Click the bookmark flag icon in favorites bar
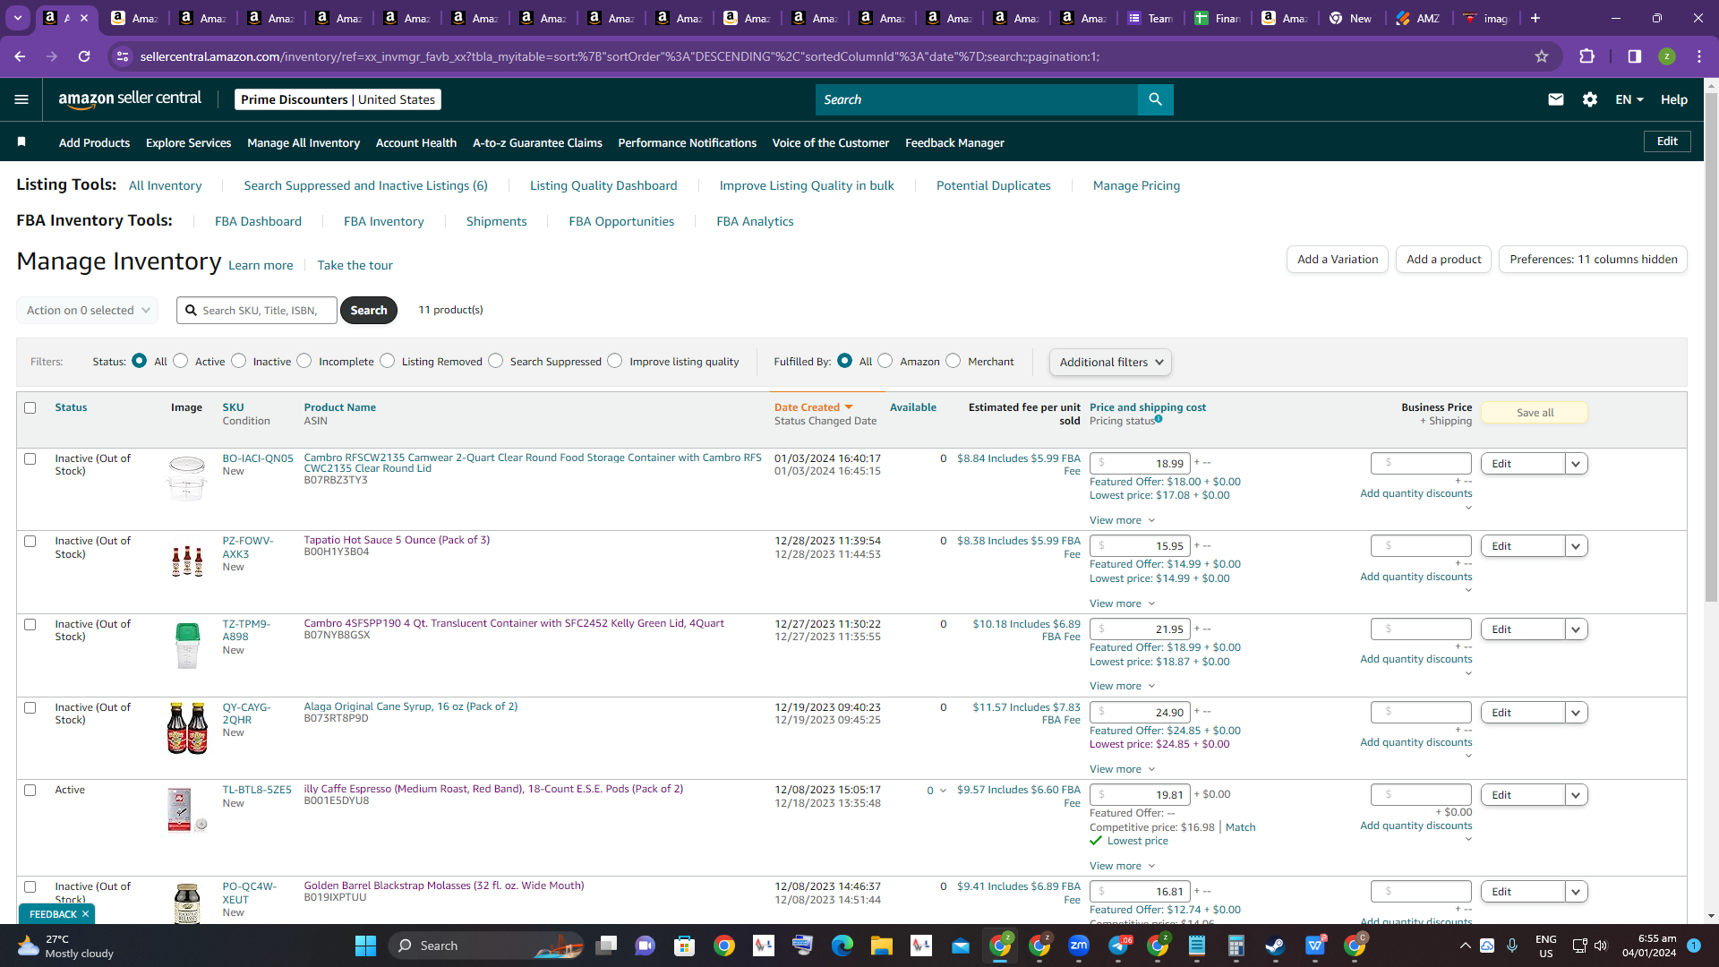Viewport: 1719px width, 967px height. coord(21,141)
